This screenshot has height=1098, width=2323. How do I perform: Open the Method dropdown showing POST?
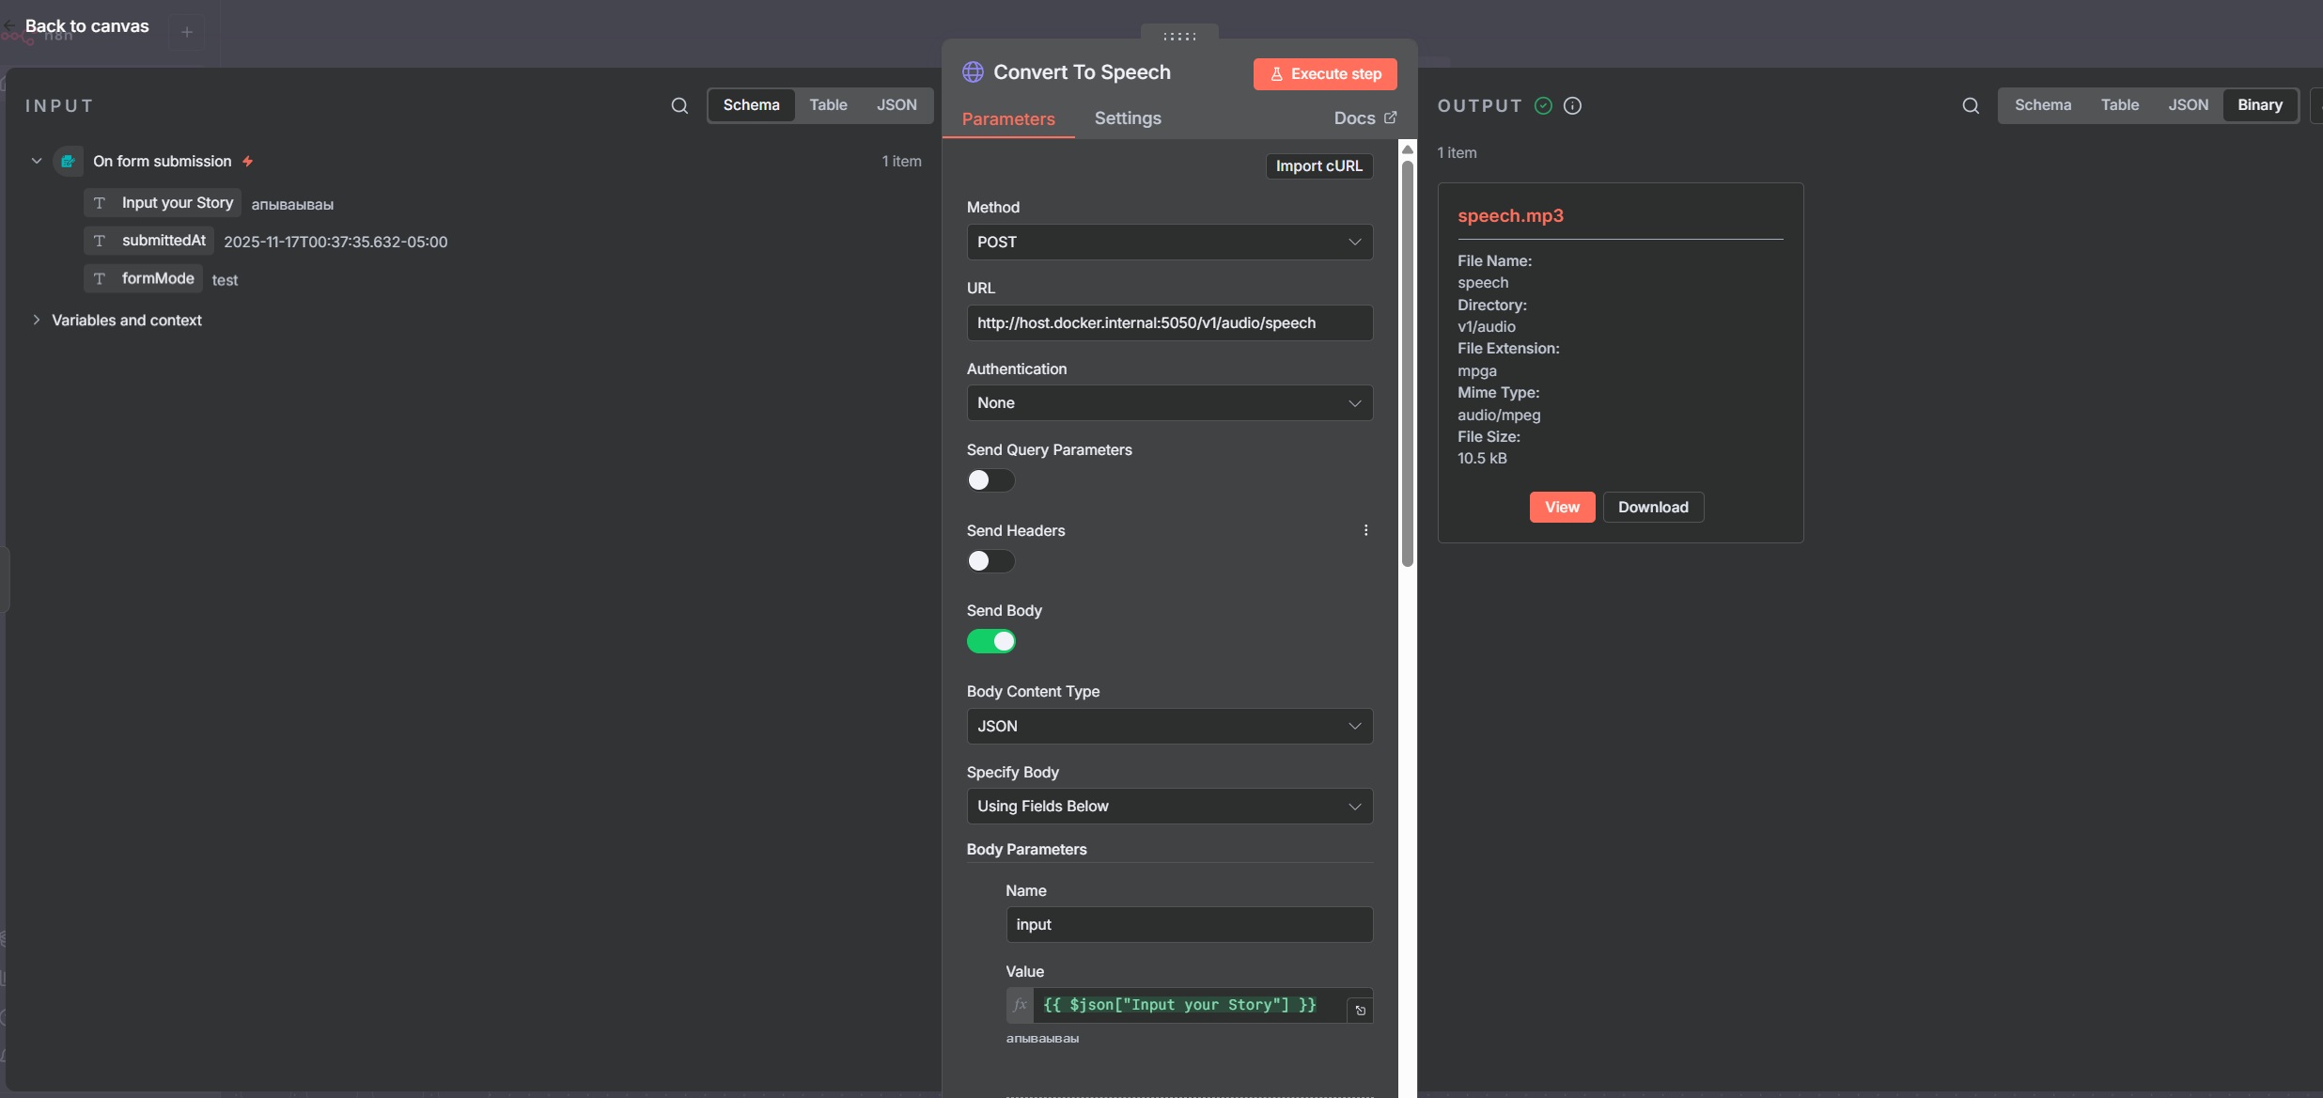point(1169,242)
